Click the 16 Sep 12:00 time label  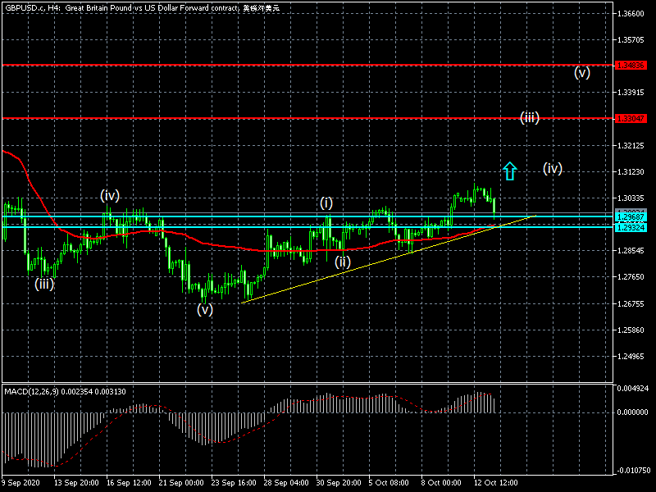point(129,483)
